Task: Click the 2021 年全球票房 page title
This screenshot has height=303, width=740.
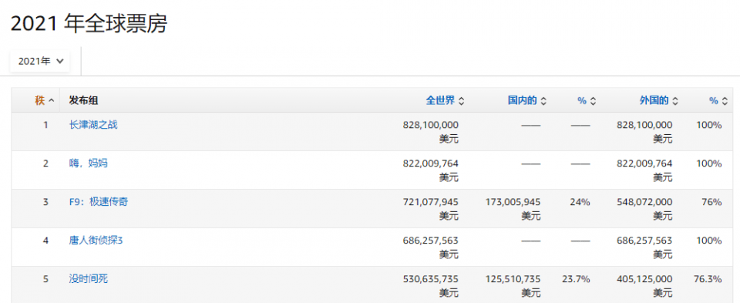Action: pos(89,25)
